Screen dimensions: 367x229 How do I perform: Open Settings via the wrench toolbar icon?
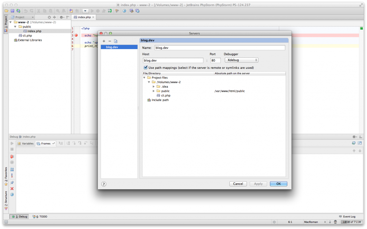pyautogui.click(x=117, y=11)
